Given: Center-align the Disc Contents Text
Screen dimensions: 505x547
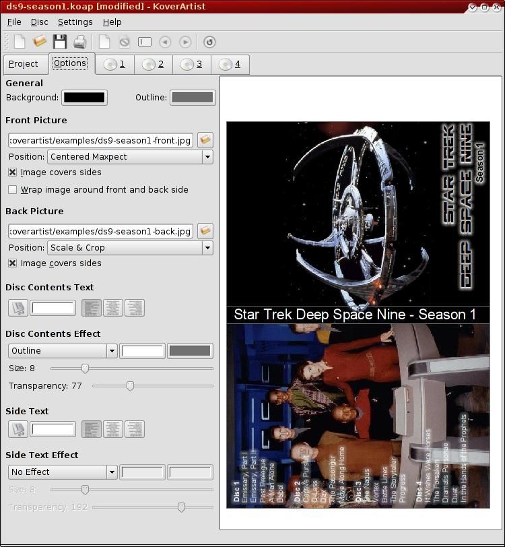Looking at the screenshot, I should (113, 308).
